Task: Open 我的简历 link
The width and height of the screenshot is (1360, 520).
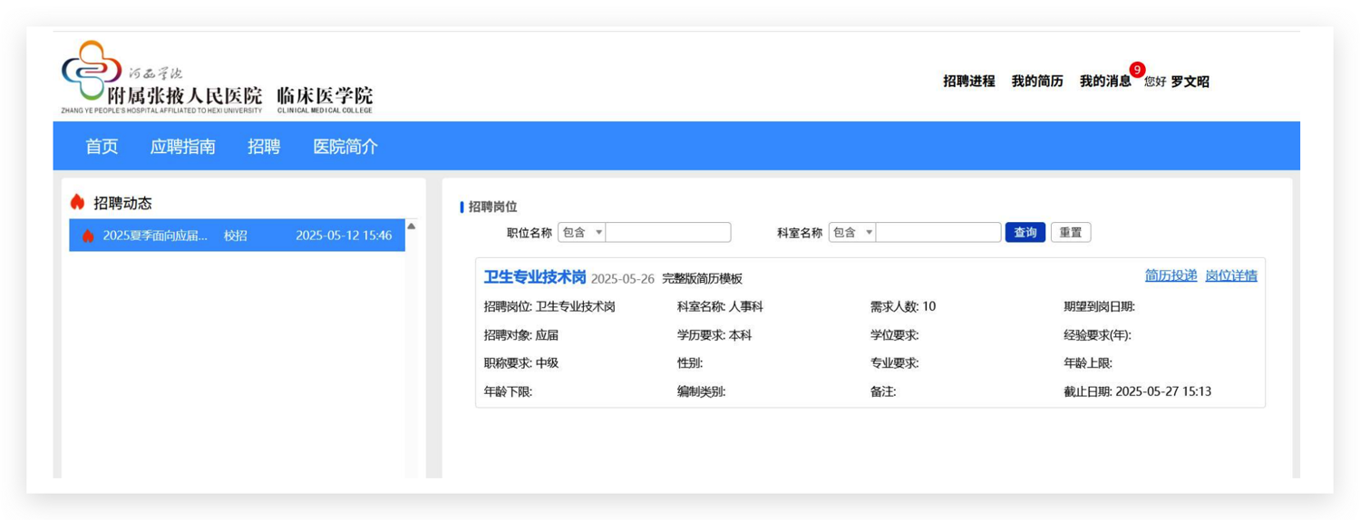Action: [x=1037, y=82]
